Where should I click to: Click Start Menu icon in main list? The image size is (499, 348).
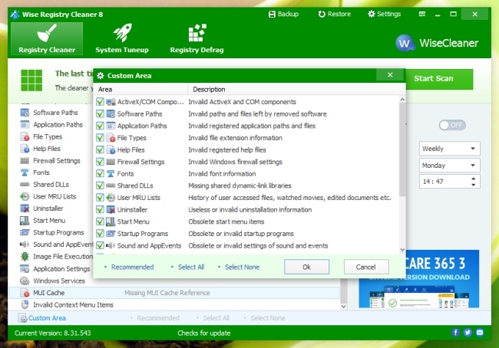25,220
